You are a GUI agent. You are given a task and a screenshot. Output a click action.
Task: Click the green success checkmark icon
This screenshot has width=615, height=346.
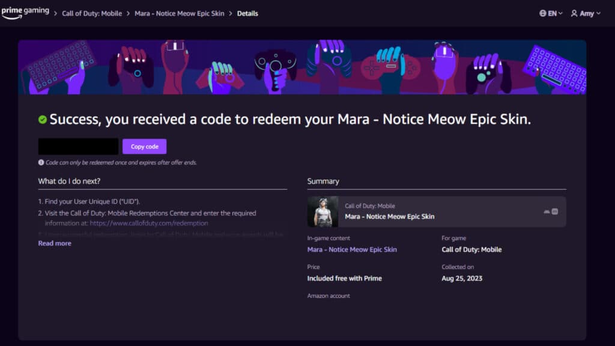point(41,119)
